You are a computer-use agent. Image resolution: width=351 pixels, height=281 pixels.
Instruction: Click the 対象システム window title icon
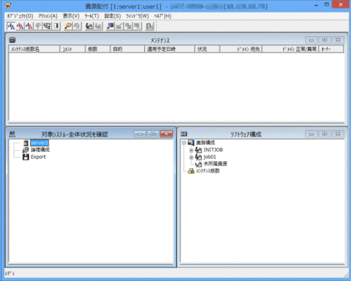(12, 134)
